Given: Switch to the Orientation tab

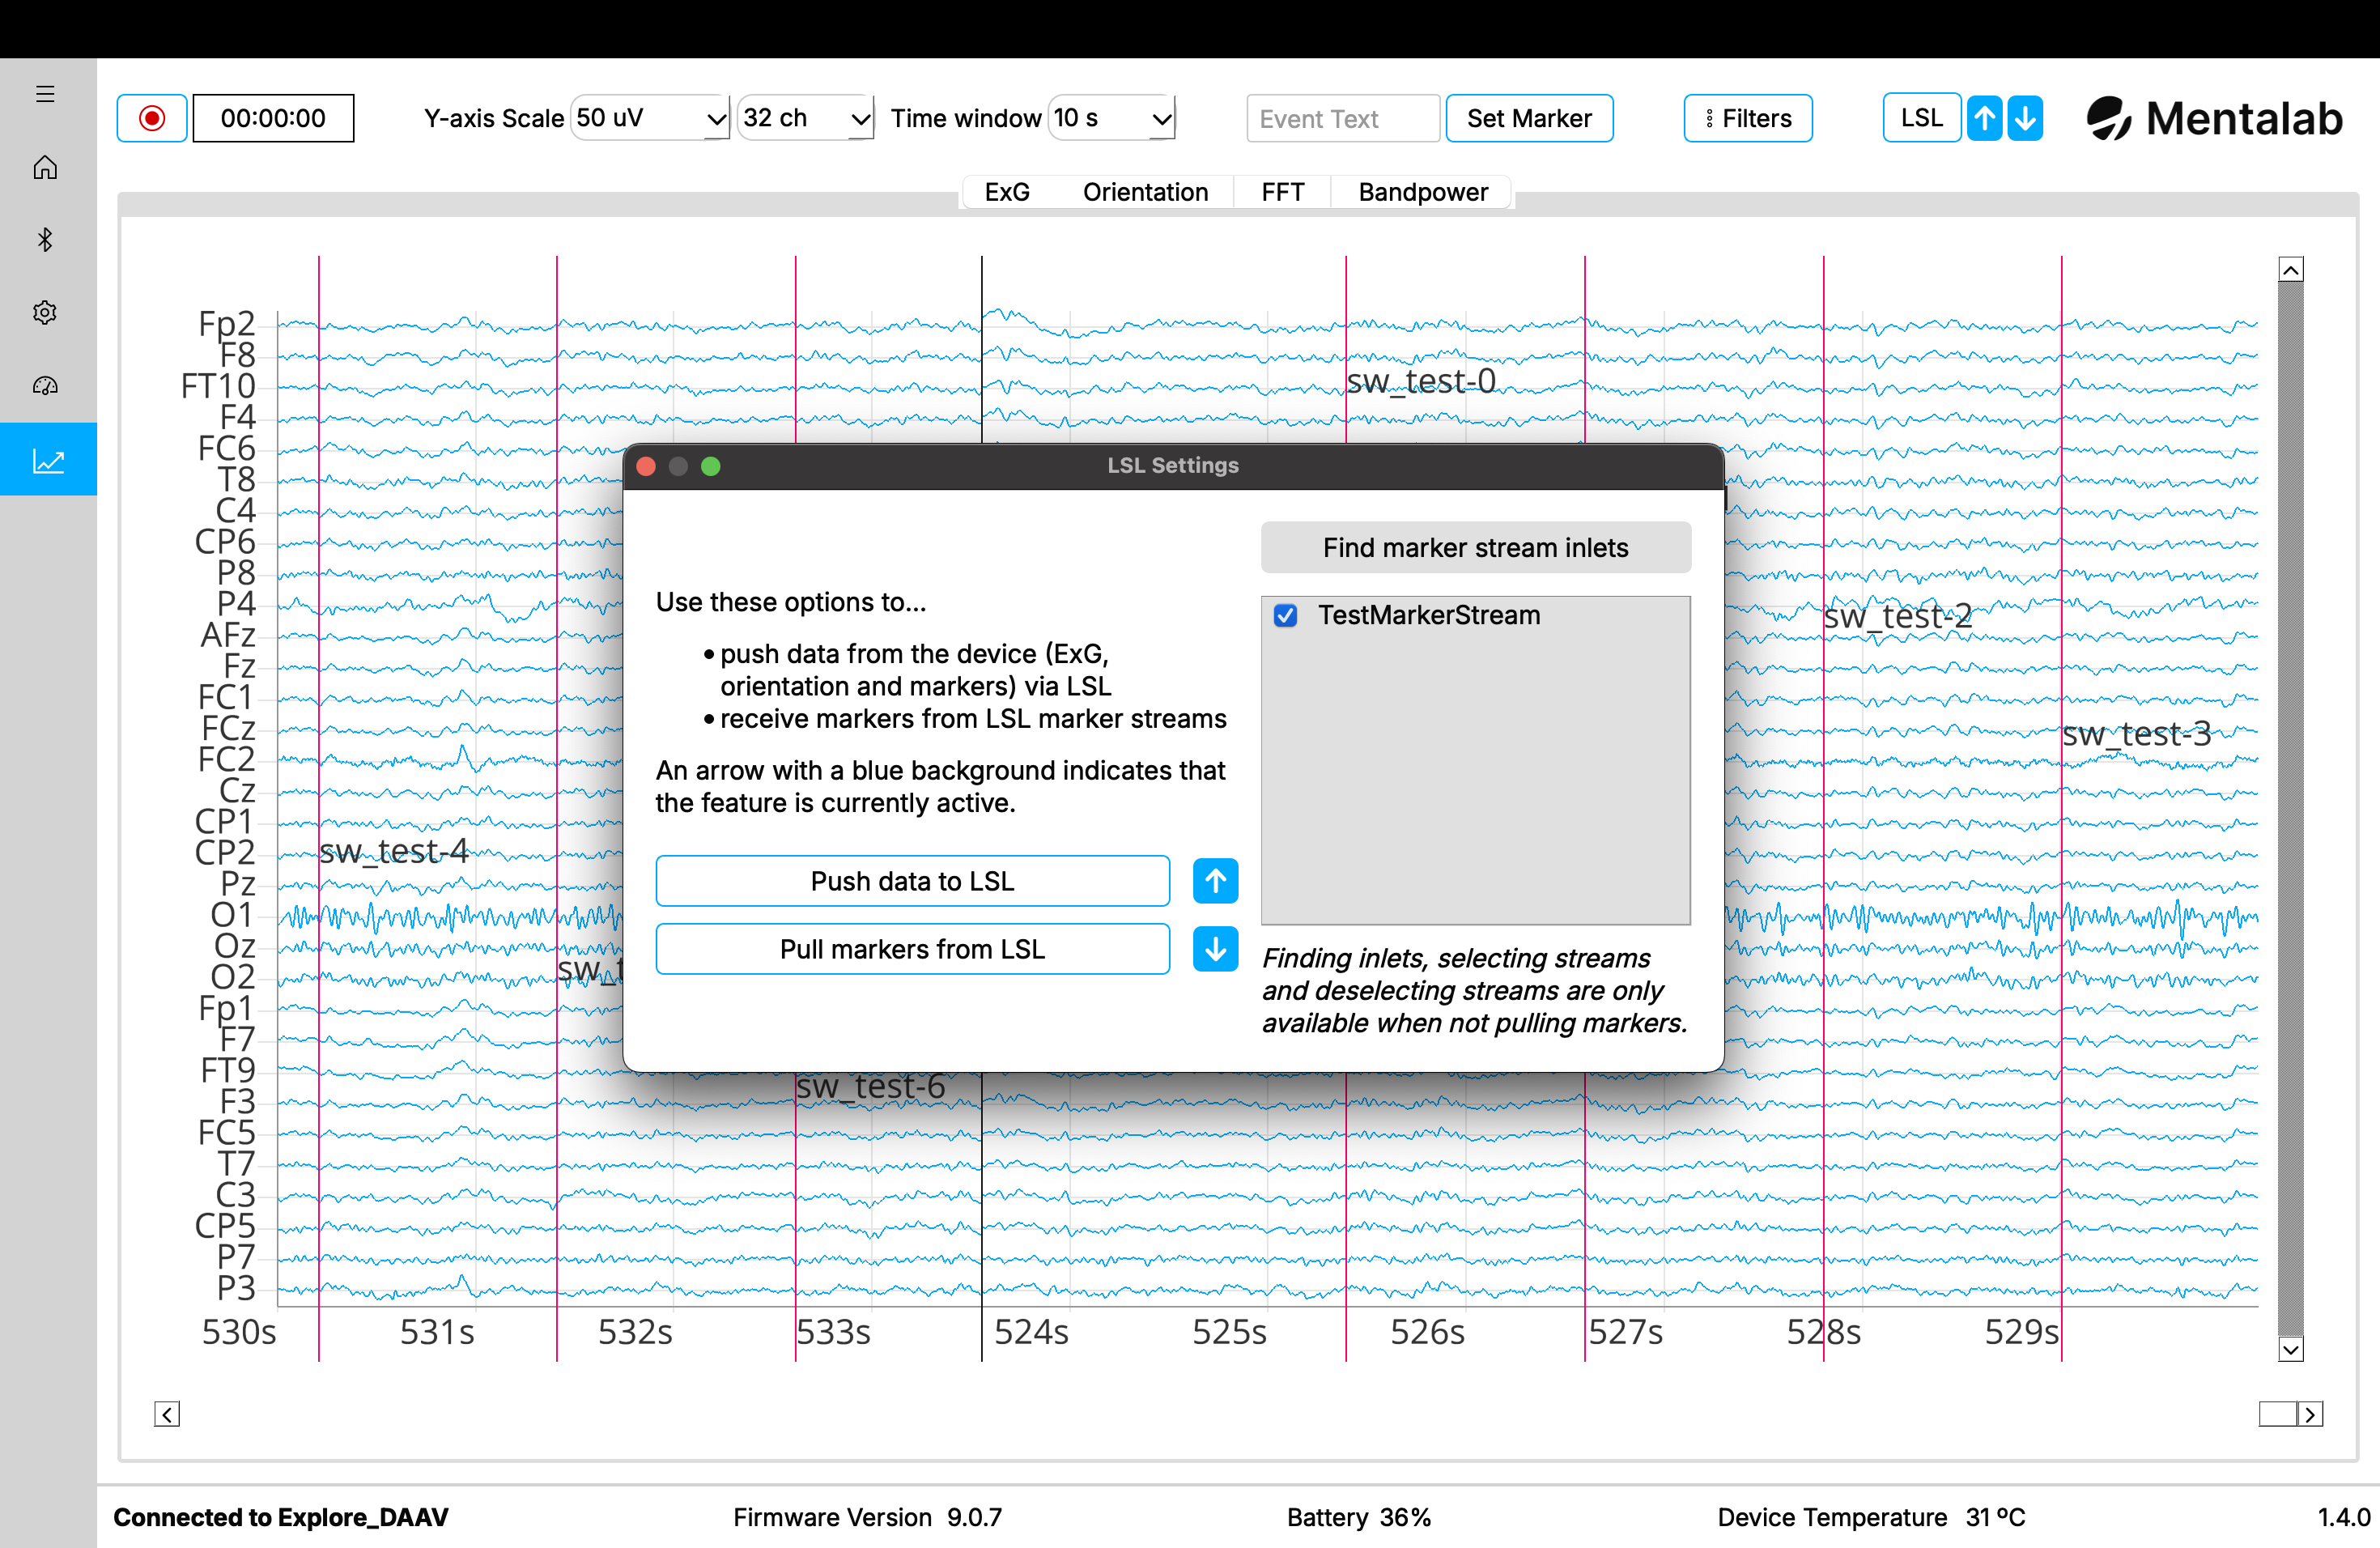Looking at the screenshot, I should tap(1145, 192).
